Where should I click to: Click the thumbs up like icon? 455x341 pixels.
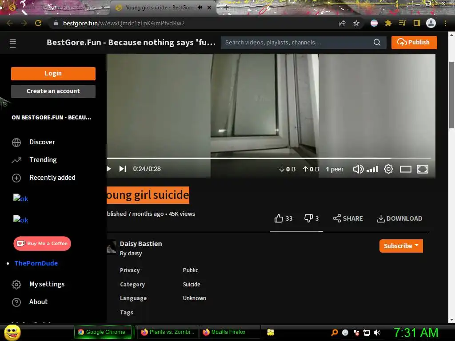click(279, 218)
